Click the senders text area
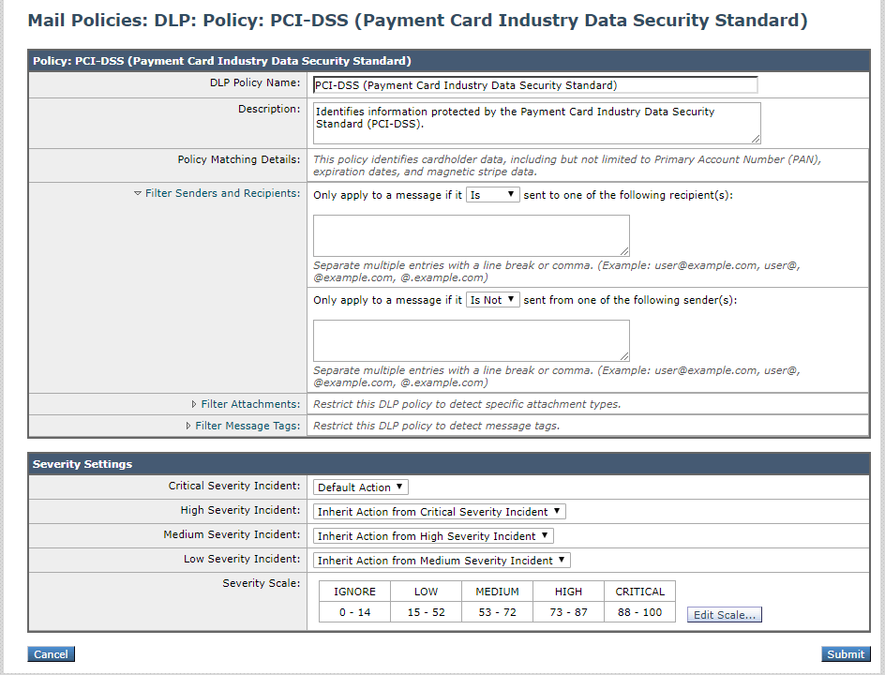Image resolution: width=885 pixels, height=675 pixels. [472, 341]
